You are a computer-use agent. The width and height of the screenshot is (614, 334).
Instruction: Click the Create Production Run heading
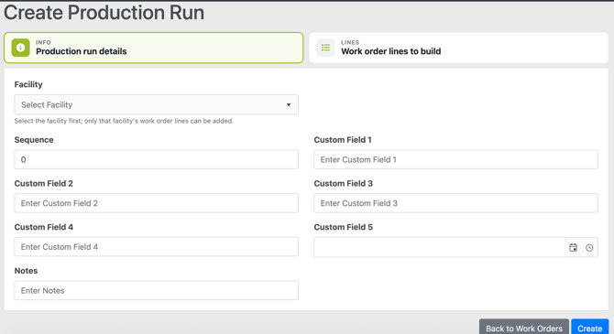[104, 13]
